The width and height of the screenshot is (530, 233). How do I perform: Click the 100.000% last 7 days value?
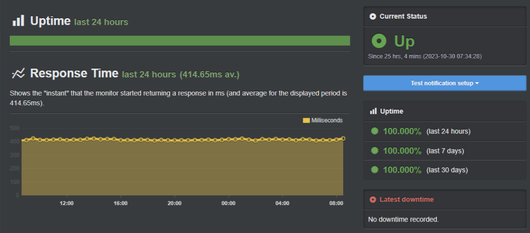[402, 151]
